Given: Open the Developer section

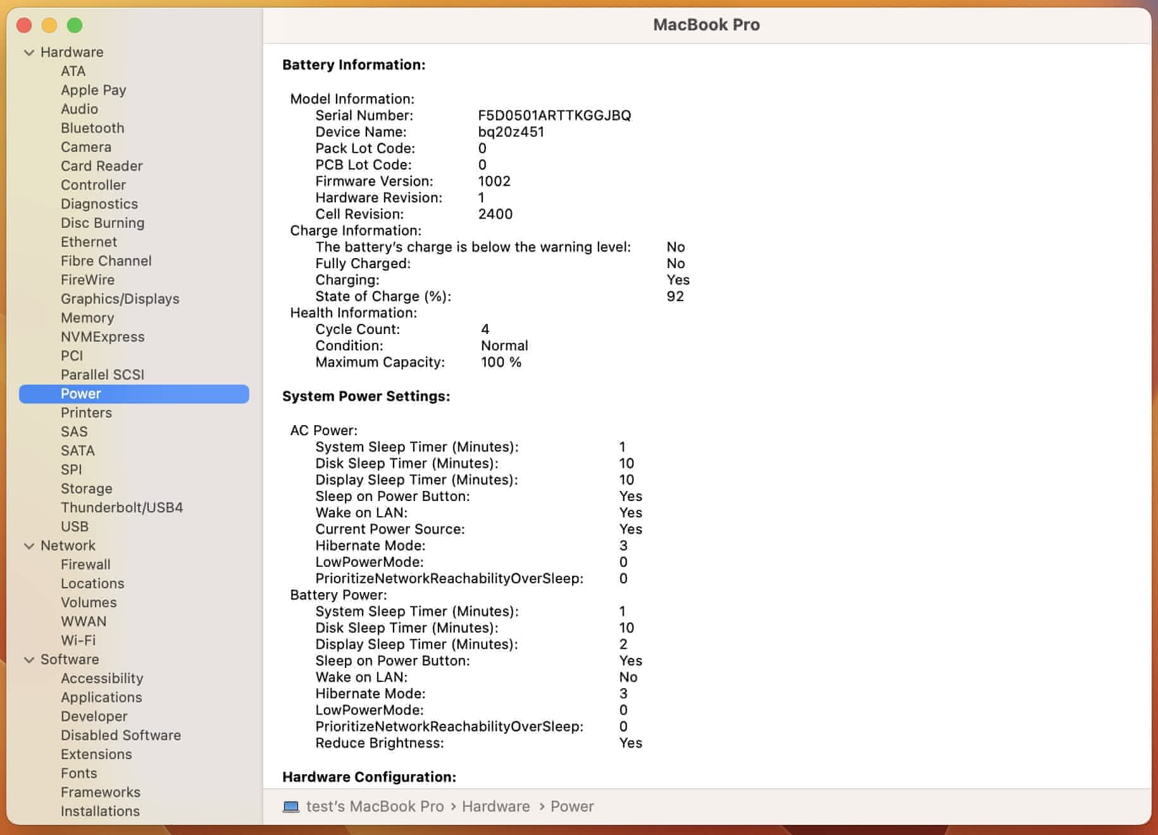Looking at the screenshot, I should (94, 716).
